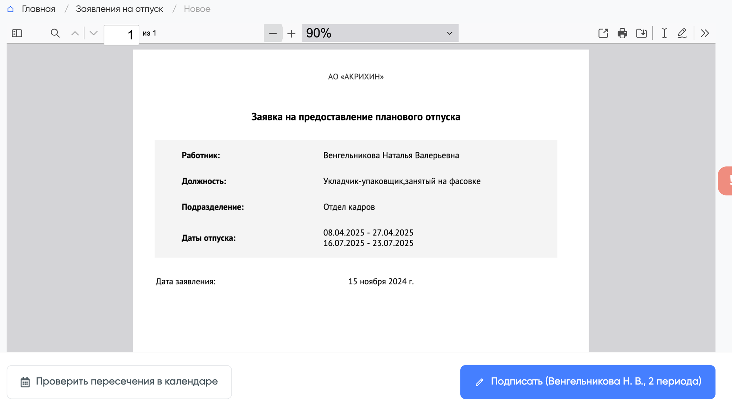Enable the draw pencil tool

[682, 33]
